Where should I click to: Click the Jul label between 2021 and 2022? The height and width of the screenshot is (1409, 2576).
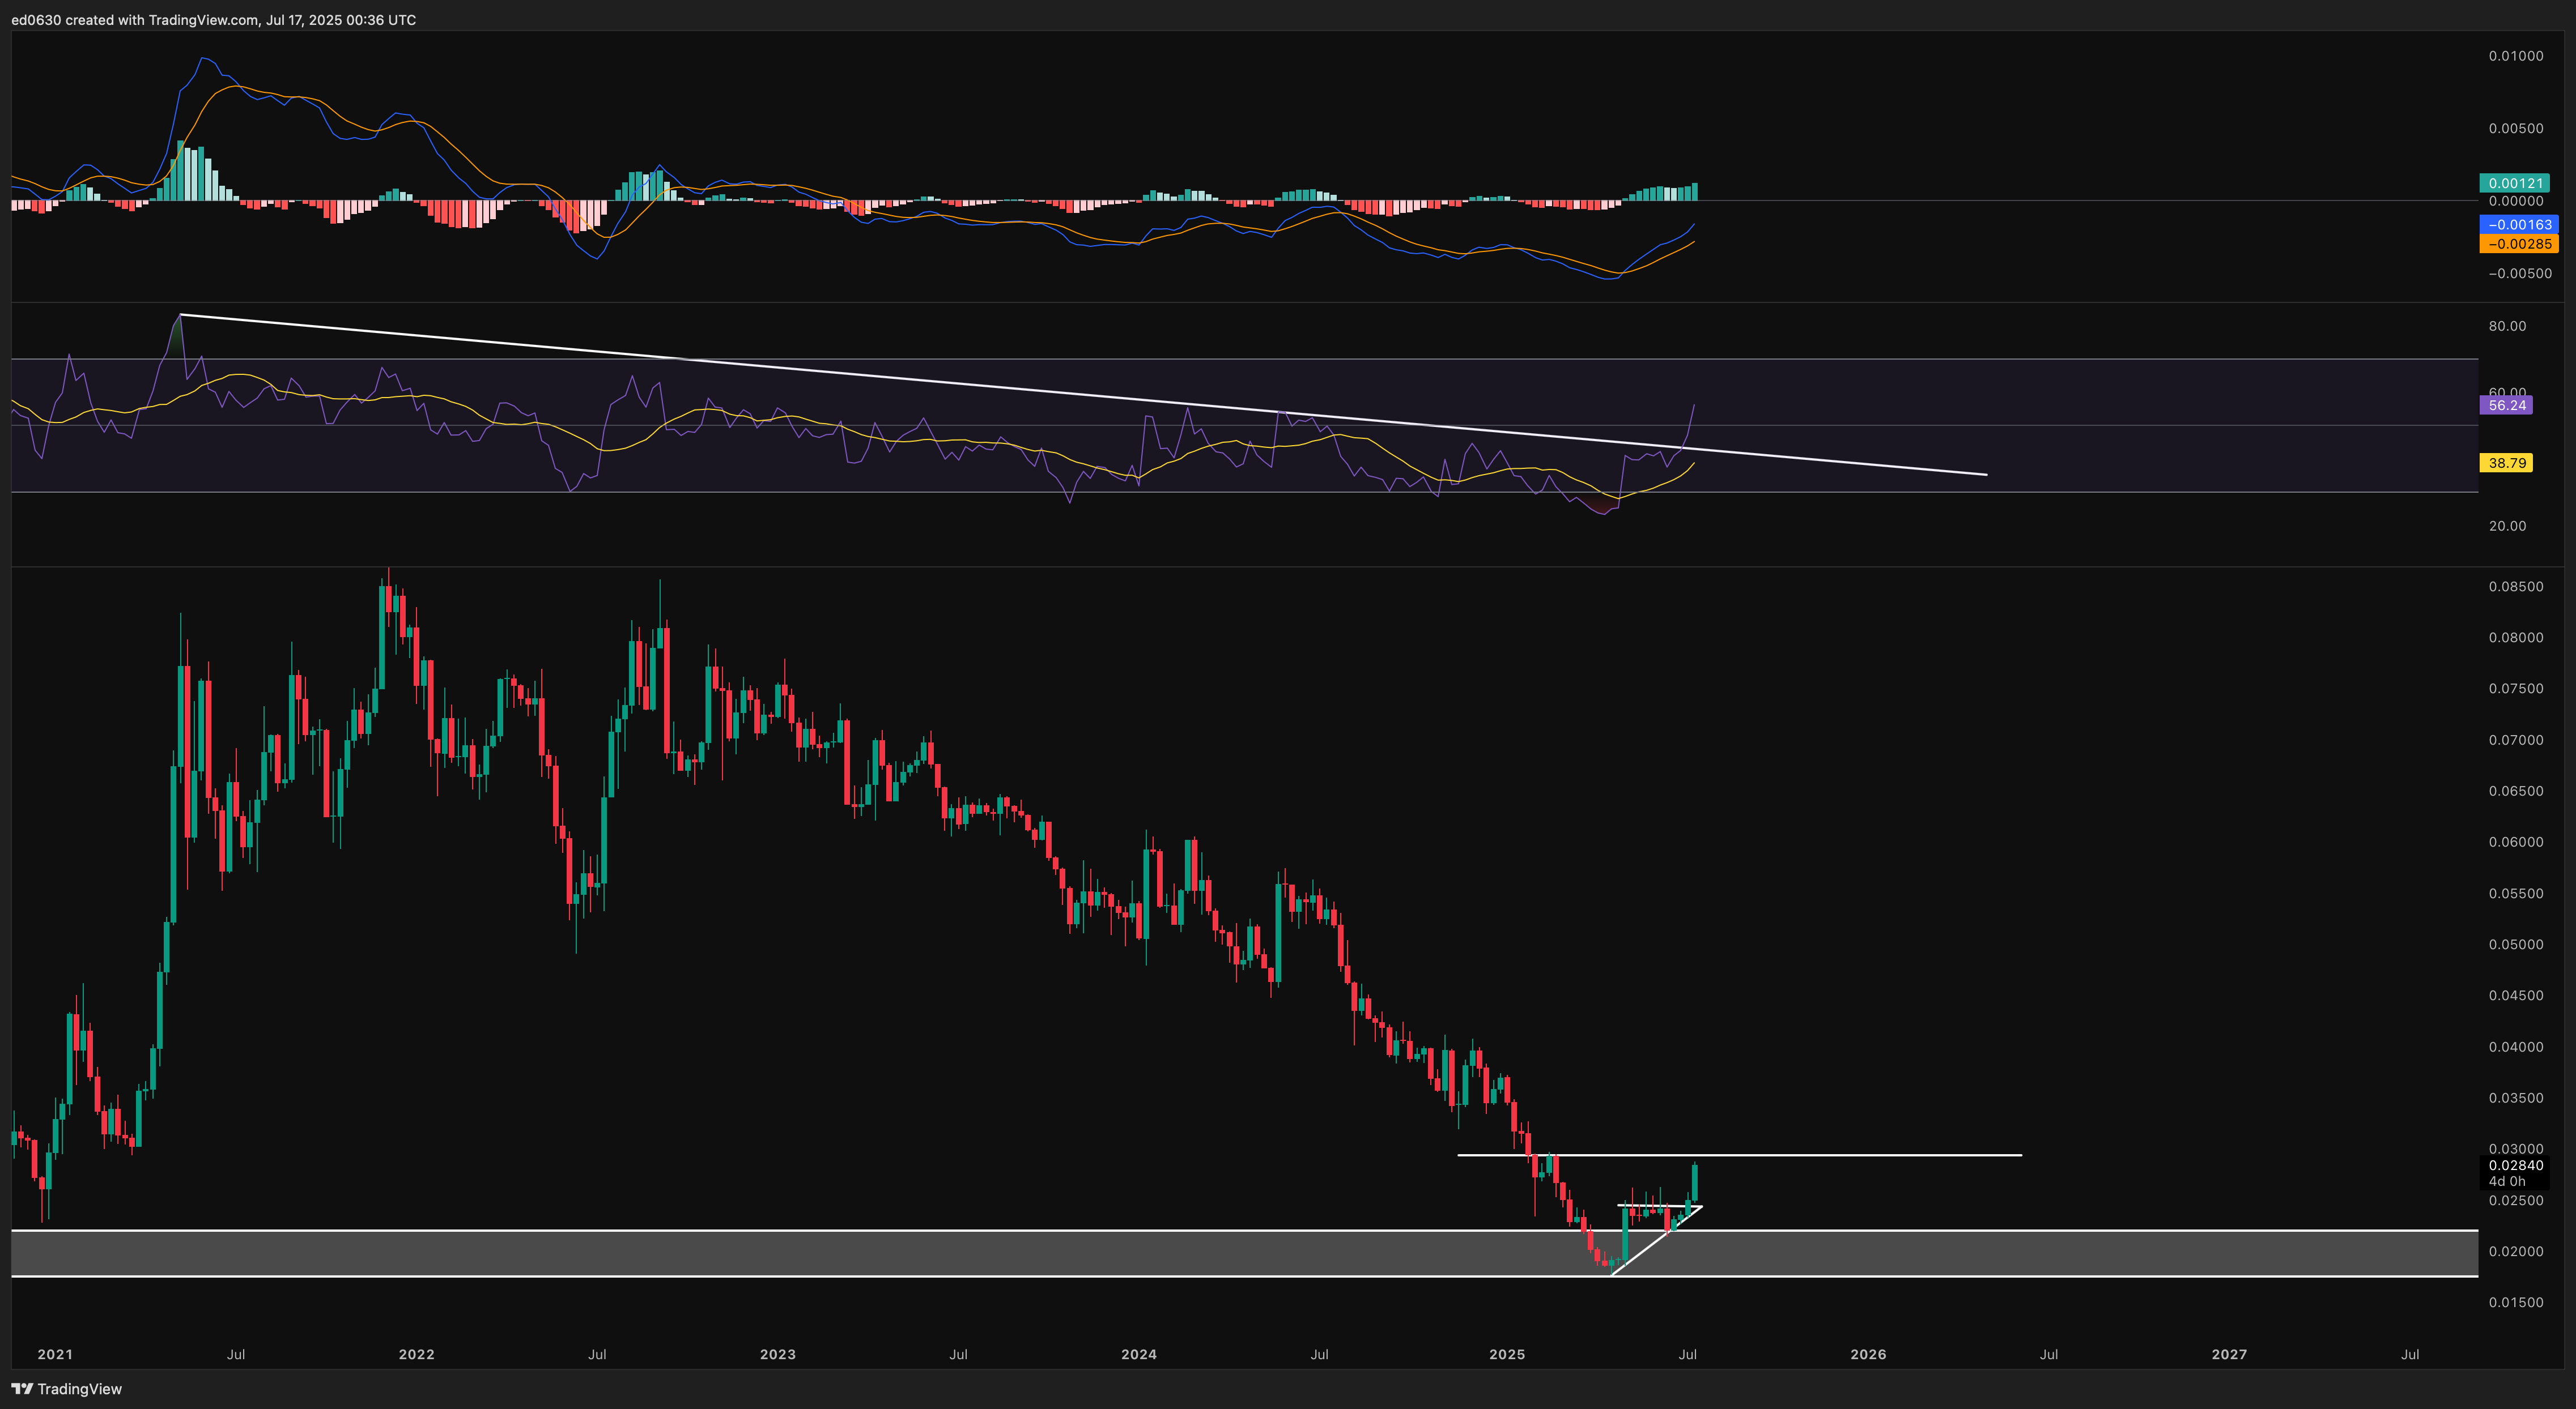coord(236,1354)
